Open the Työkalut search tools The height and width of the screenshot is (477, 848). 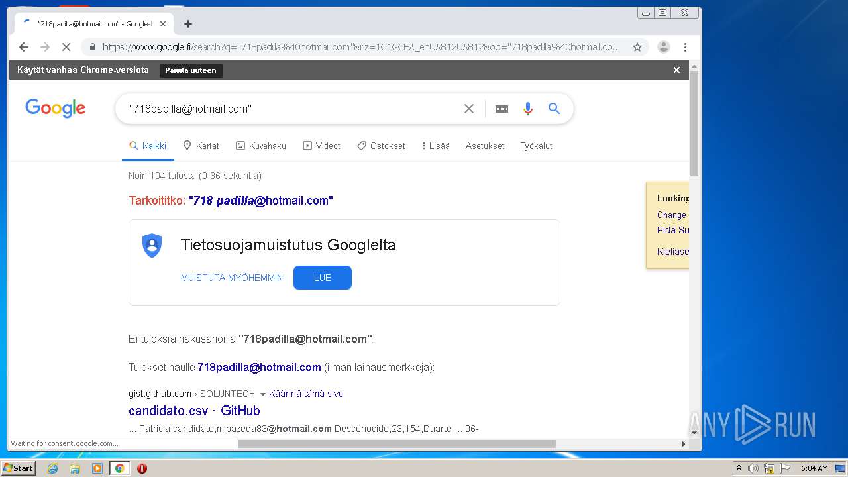[536, 146]
